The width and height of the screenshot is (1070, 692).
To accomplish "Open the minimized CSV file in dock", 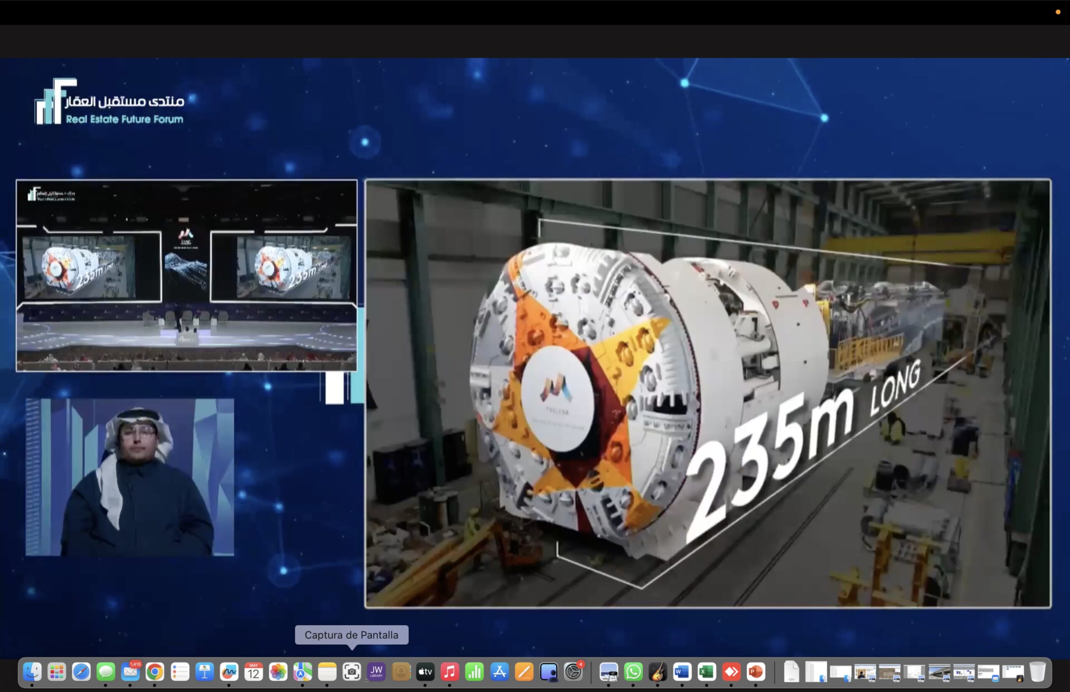I will 792,672.
